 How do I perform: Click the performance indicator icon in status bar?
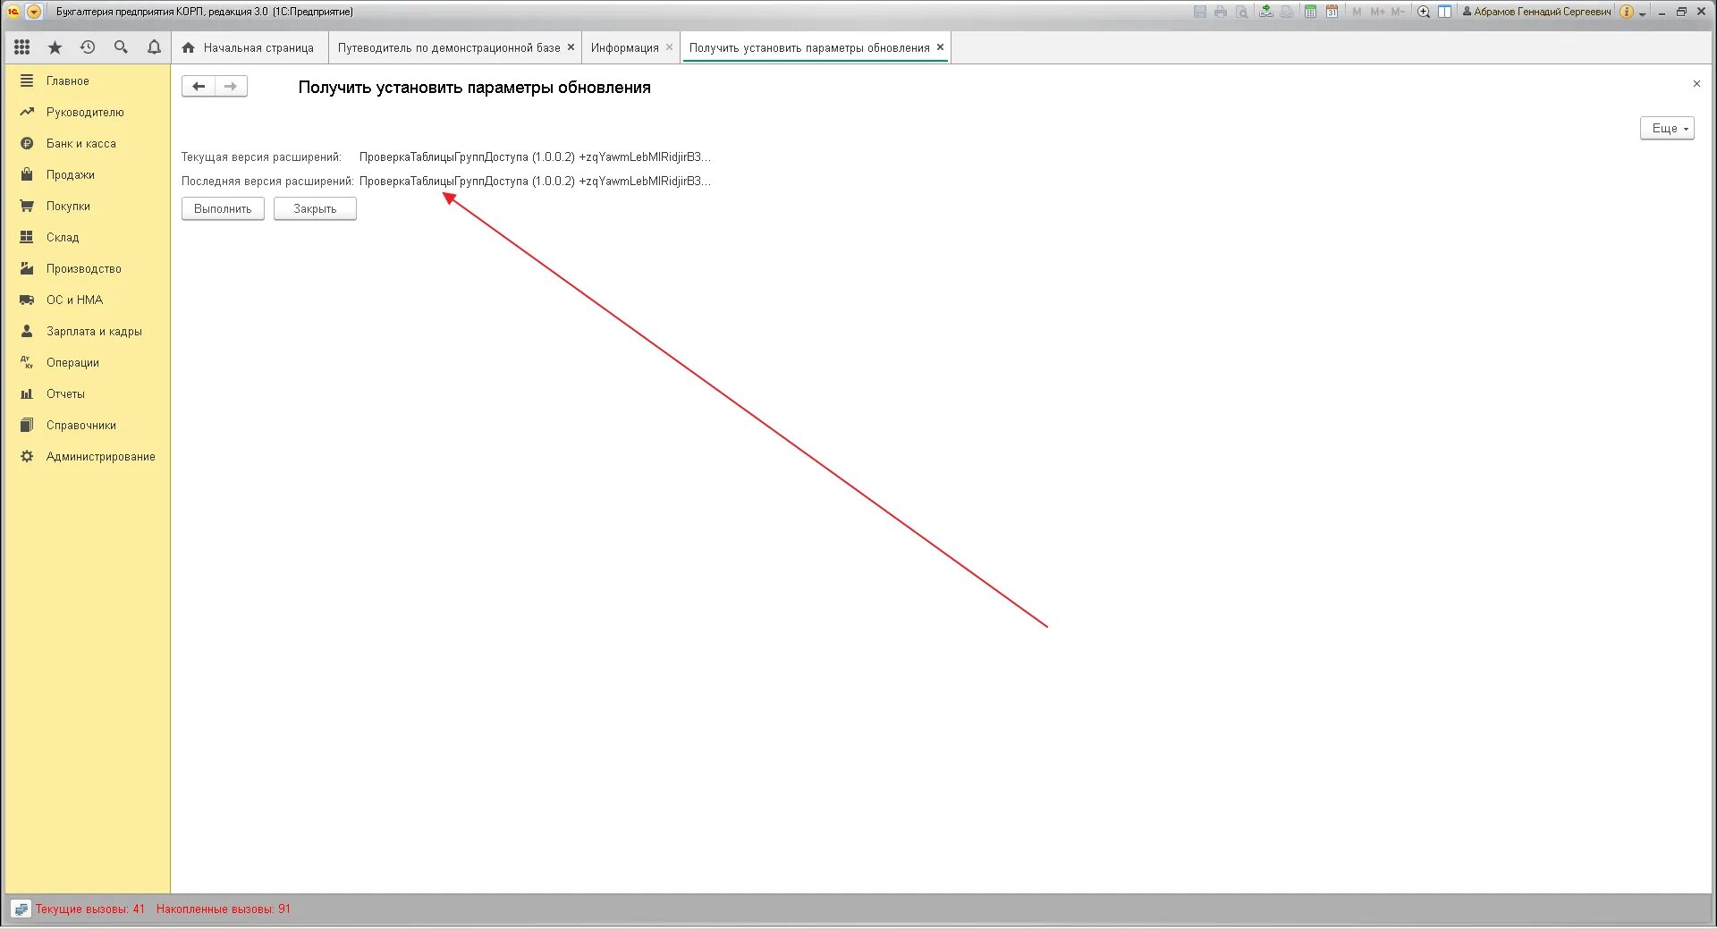21,909
